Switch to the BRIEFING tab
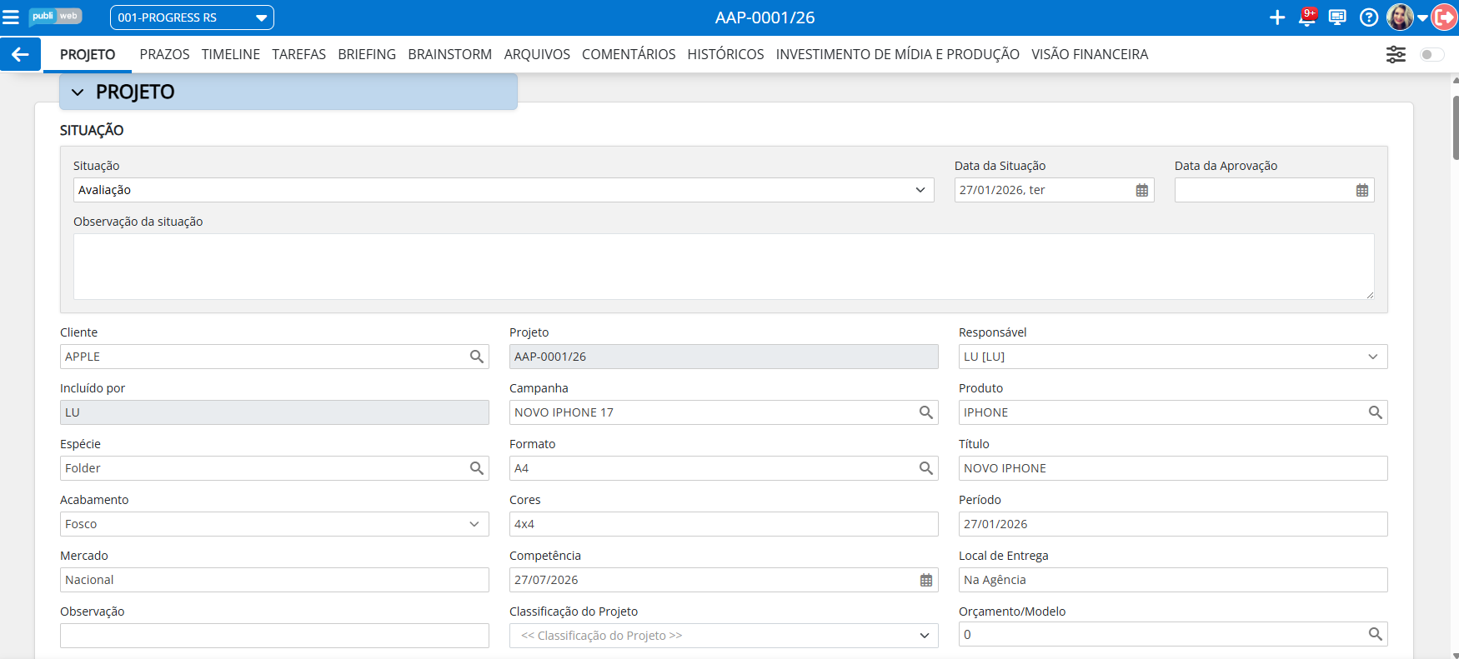Screen dimensions: 1459x659 (x=366, y=54)
